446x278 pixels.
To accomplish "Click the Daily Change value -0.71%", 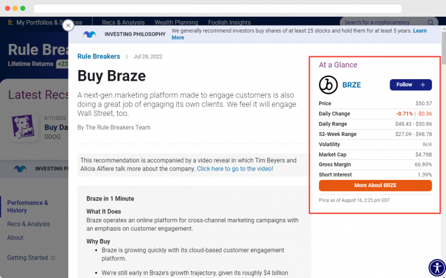I will (404, 114).
